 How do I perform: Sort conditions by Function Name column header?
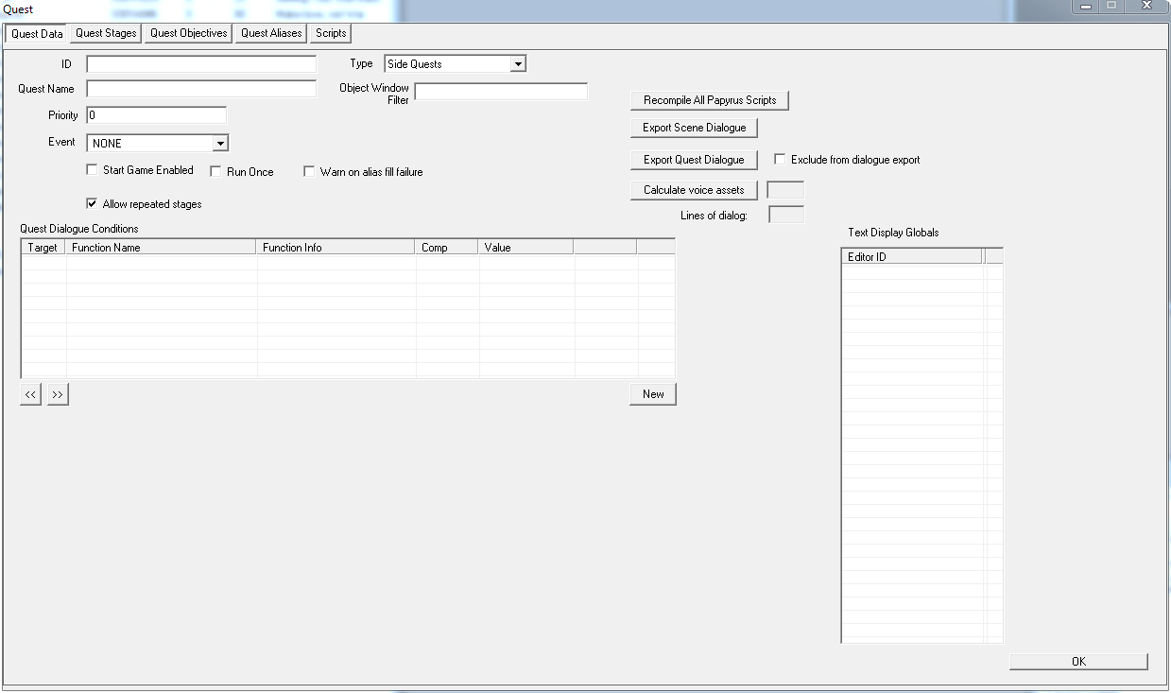click(162, 248)
